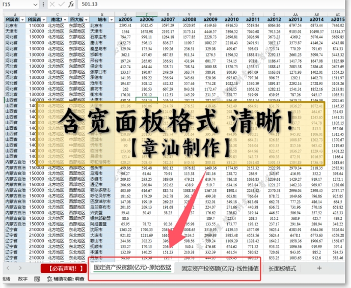The image size is (351, 288).
Task: Select column header S
Action: pos(125,14)
